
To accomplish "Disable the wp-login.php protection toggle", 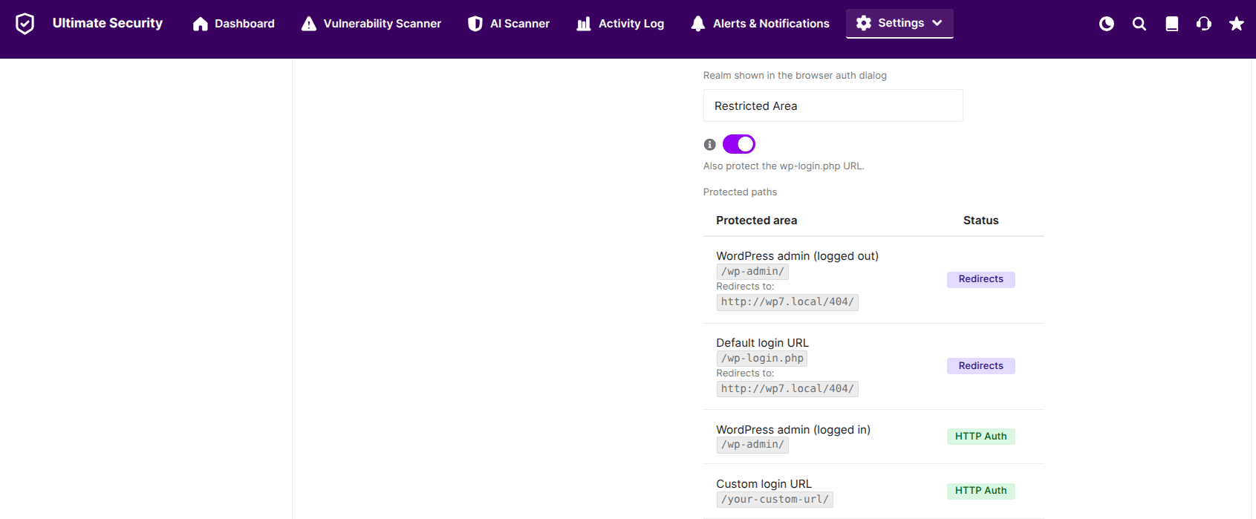I will click(739, 144).
